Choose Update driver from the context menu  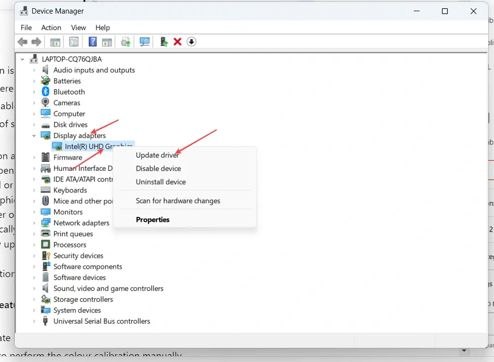[157, 155]
